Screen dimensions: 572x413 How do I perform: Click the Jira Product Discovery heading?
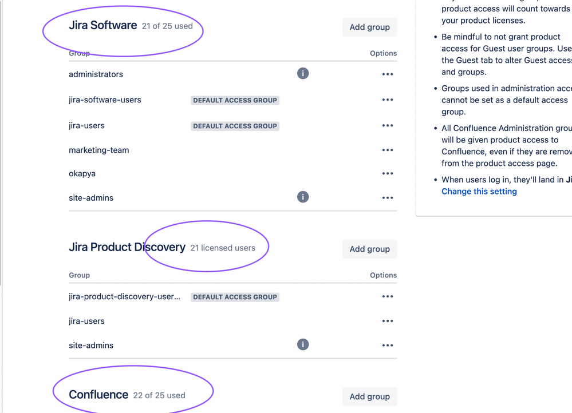click(x=127, y=247)
